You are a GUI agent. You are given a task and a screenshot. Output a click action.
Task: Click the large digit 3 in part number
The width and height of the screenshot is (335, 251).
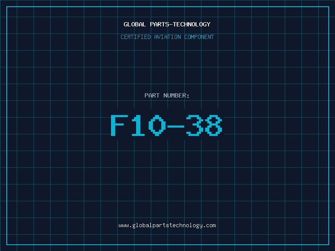[195, 125]
